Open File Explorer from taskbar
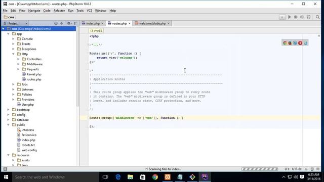This screenshot has height=182, width=324. (130, 177)
